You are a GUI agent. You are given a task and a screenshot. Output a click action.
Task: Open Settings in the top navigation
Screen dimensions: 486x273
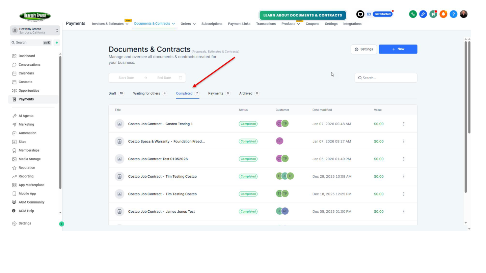(x=331, y=24)
